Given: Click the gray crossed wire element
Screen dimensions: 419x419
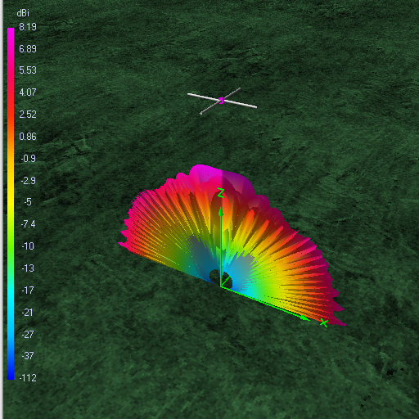Looking at the screenshot, I should click(220, 101).
